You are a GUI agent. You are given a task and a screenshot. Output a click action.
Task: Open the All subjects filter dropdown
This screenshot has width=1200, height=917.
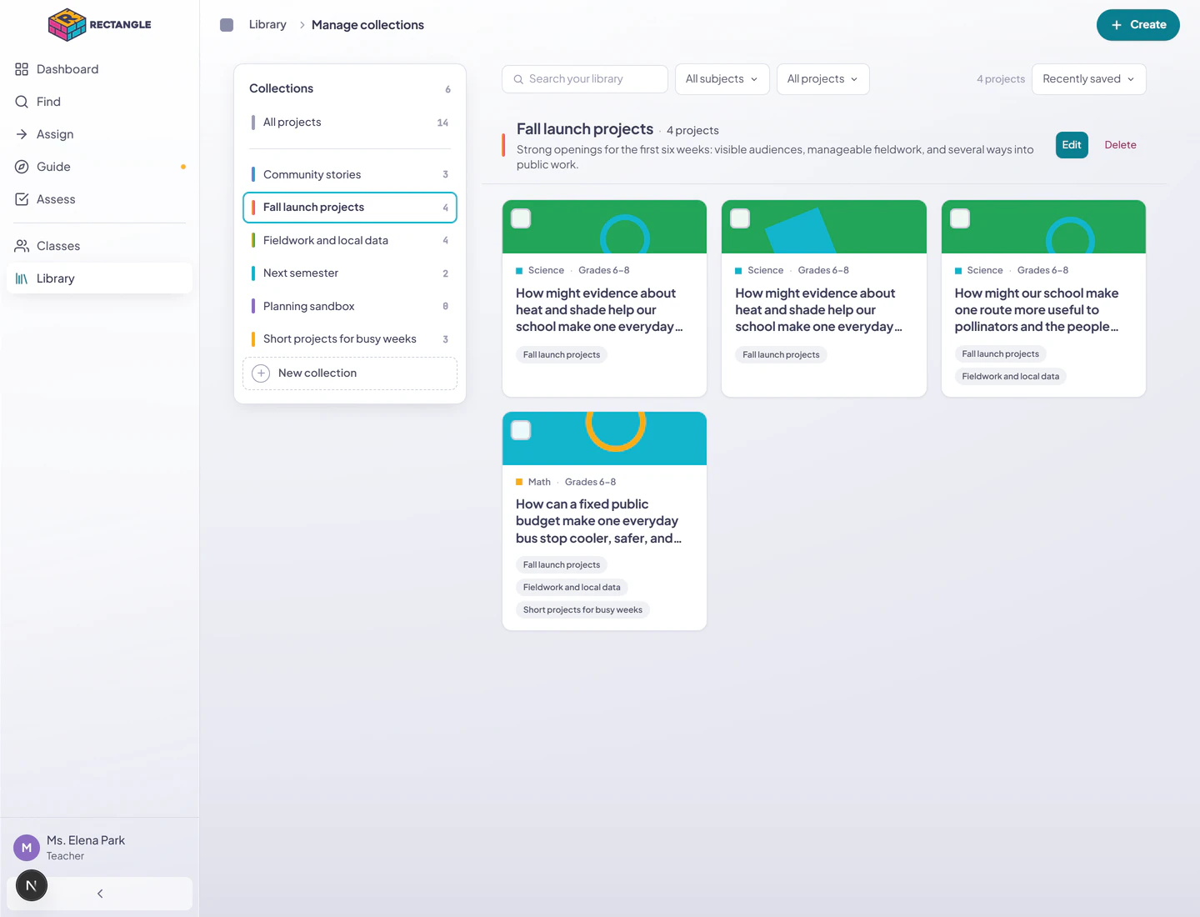[722, 79]
